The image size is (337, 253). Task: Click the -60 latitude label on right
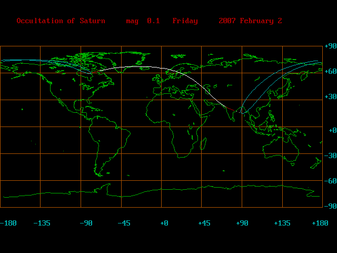click(330, 181)
